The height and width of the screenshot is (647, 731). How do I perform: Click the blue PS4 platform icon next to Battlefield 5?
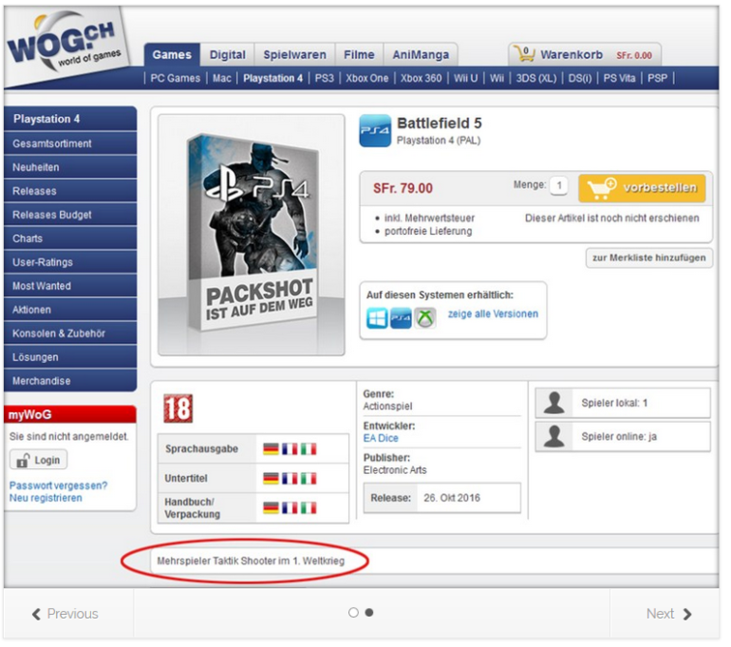375,131
